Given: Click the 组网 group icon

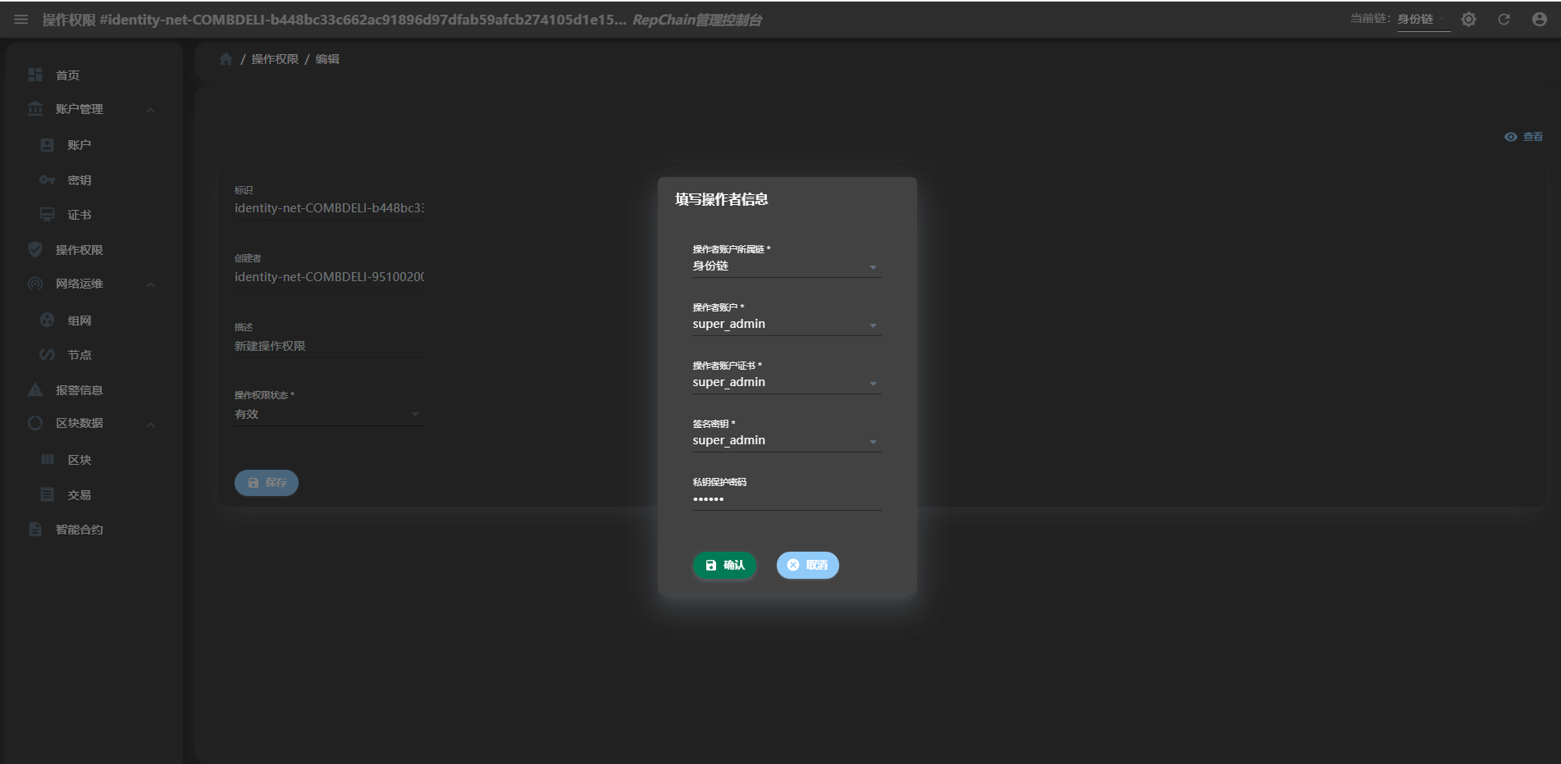Looking at the screenshot, I should [48, 320].
